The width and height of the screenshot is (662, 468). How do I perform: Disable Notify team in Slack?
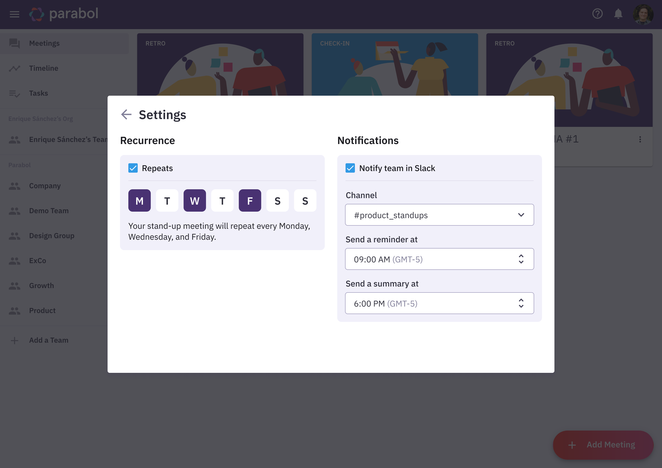tap(350, 168)
